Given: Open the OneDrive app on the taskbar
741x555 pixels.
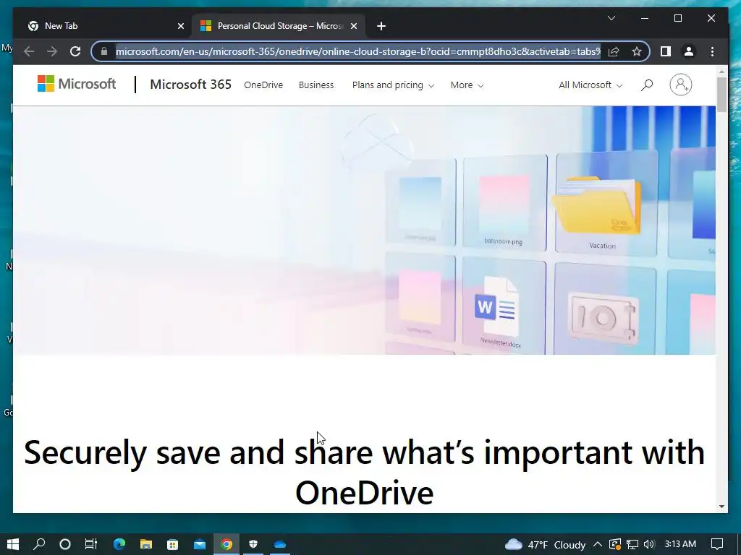Looking at the screenshot, I should pos(280,544).
